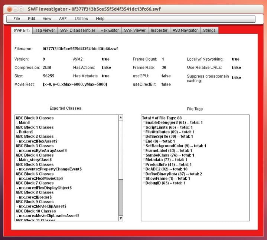This screenshot has width=267, height=240.
Task: Click the Exported Classes scroll up arrow
Action: pyautogui.click(x=121, y=118)
